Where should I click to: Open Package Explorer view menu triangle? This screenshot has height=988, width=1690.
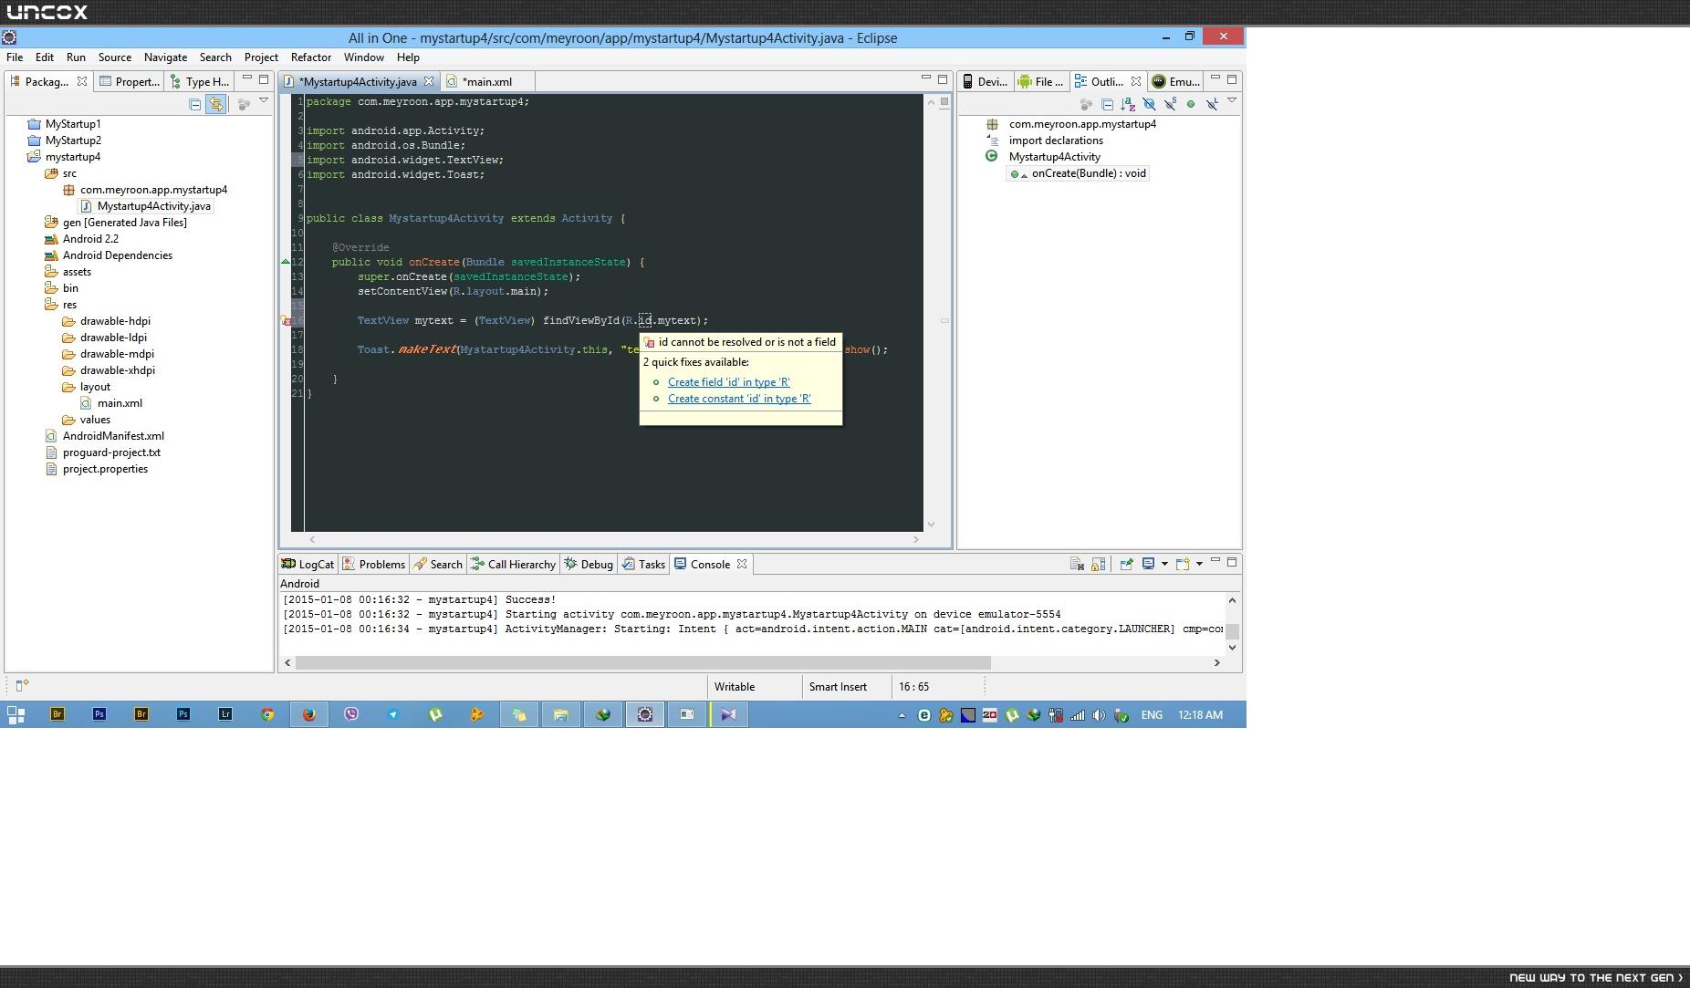[x=264, y=101]
